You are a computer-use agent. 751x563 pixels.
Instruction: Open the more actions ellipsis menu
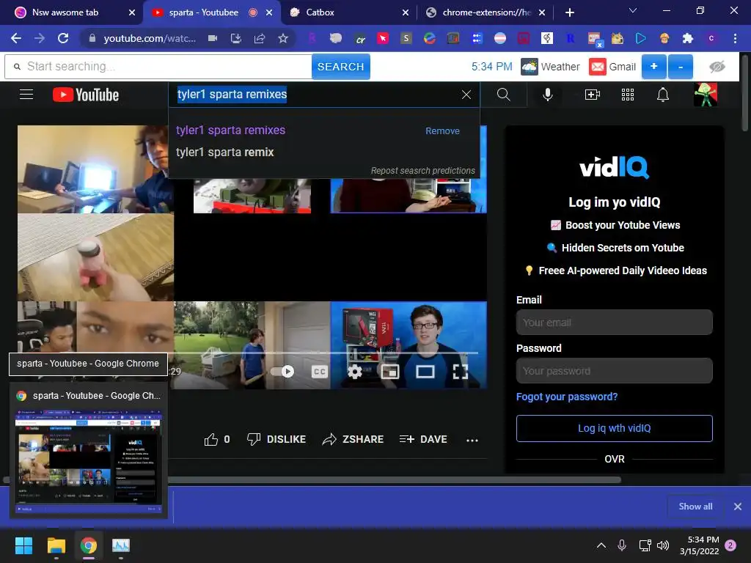(x=472, y=440)
